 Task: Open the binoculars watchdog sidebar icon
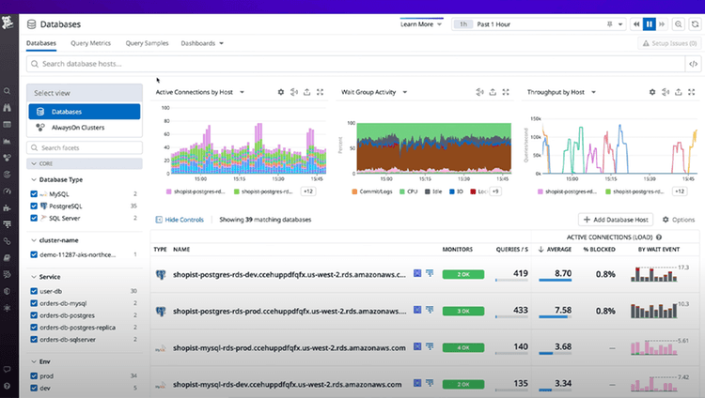[x=8, y=108]
